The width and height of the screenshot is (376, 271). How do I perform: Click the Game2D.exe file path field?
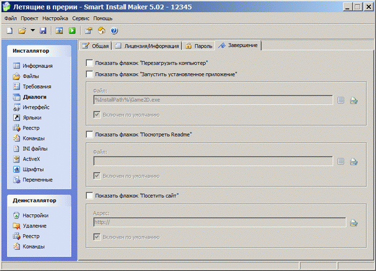click(212, 100)
